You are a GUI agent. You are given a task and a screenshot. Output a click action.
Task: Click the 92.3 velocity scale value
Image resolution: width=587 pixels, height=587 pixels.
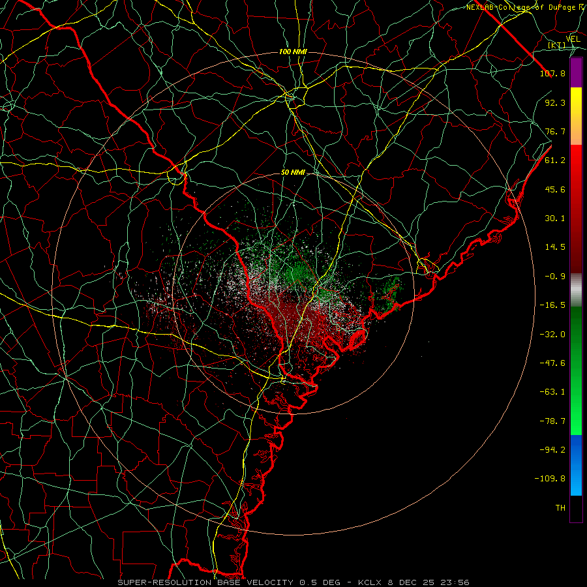coord(555,102)
